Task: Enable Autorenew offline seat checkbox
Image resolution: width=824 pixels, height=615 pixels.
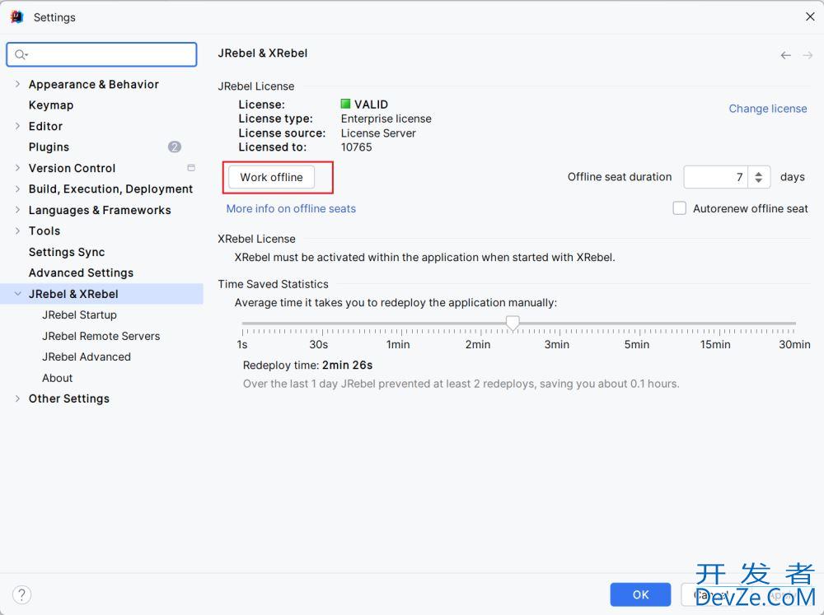Action: pyautogui.click(x=680, y=208)
